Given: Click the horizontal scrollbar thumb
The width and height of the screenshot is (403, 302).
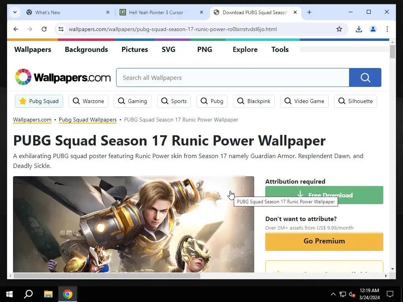Looking at the screenshot, I should [107, 276].
